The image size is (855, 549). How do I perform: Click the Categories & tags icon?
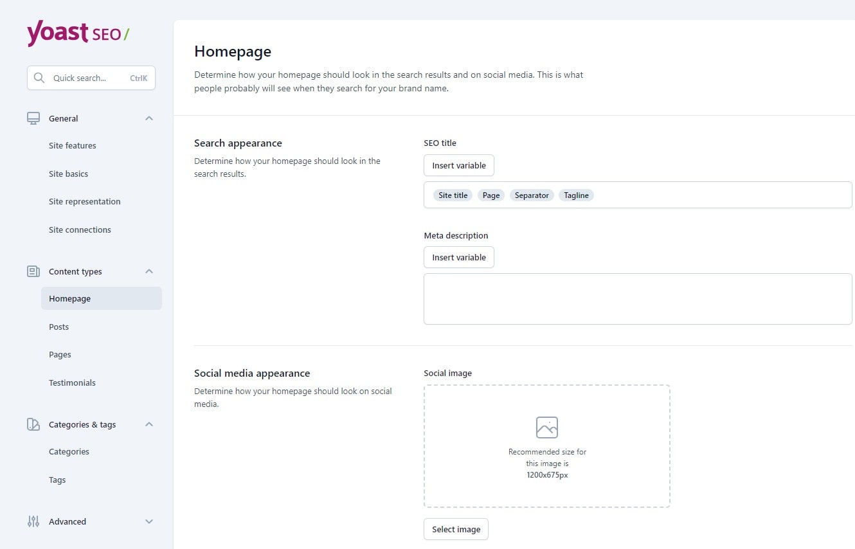coord(33,424)
